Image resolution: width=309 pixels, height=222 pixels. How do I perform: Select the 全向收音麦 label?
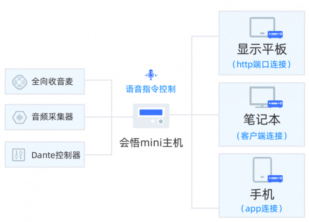pos(53,82)
